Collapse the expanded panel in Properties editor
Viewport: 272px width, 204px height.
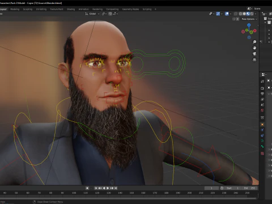[269, 94]
